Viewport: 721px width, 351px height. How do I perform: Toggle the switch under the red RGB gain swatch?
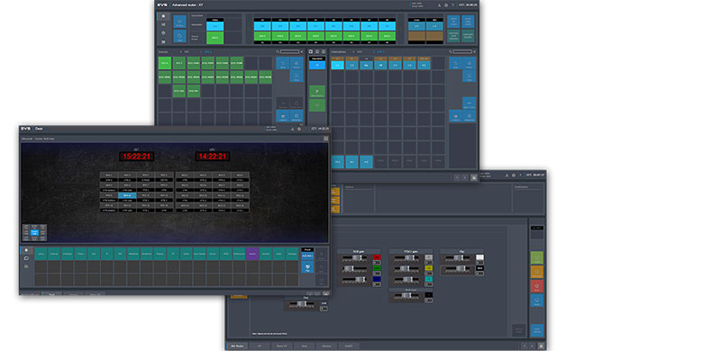point(377,262)
